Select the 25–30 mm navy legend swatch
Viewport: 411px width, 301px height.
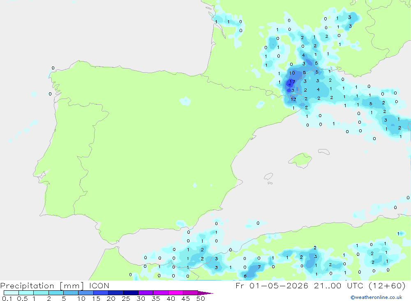tap(131, 293)
